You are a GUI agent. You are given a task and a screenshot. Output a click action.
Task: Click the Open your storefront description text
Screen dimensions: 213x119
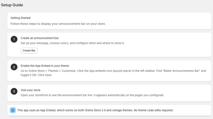coord(92,95)
